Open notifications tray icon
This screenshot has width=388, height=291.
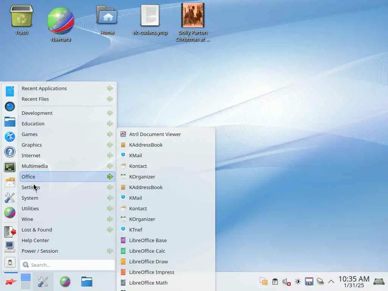pos(264,282)
